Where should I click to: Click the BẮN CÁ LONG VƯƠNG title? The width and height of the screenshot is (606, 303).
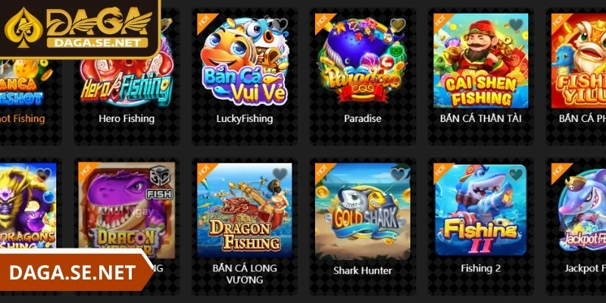coord(245,273)
